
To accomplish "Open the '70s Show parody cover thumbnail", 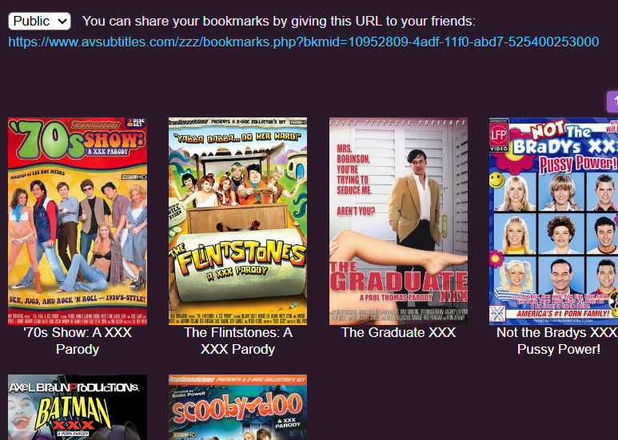I will (78, 220).
